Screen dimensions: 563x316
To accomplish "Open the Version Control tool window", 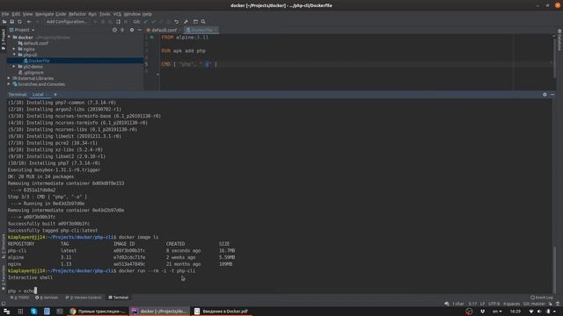I will (x=84, y=298).
